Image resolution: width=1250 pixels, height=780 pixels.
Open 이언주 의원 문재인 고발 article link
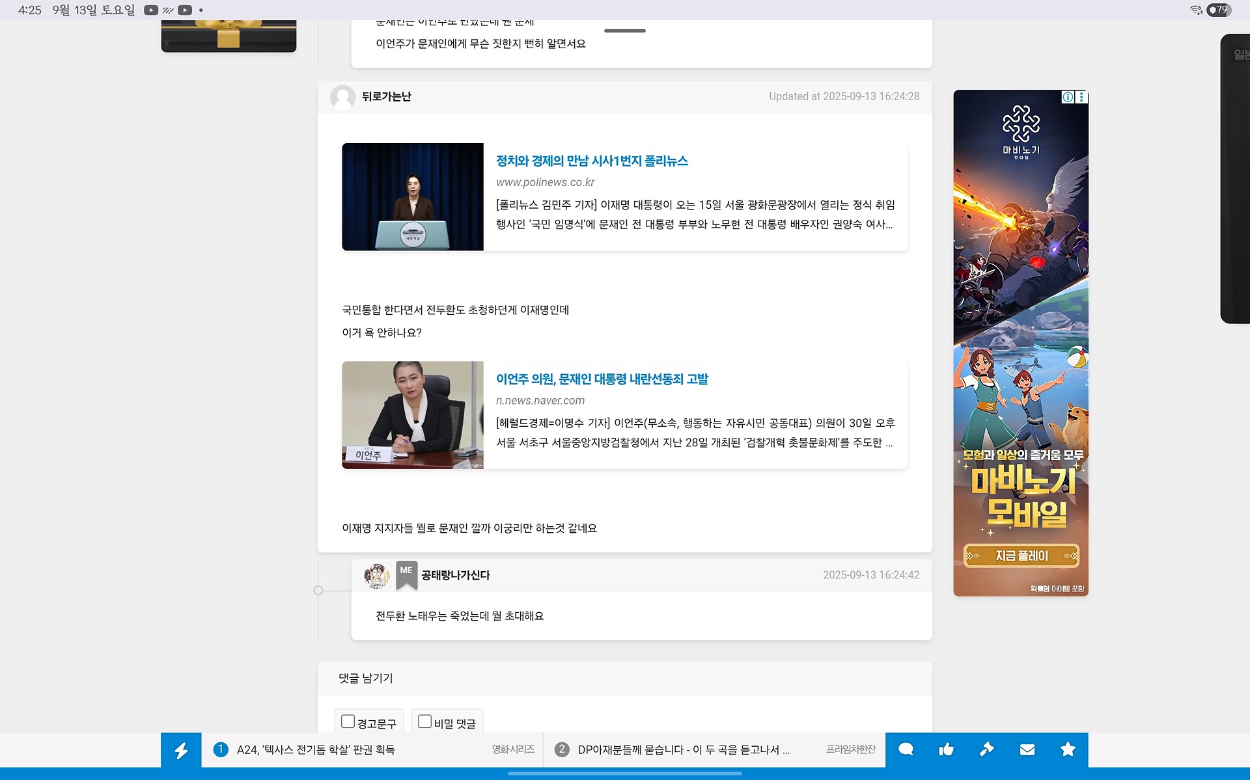click(x=602, y=379)
